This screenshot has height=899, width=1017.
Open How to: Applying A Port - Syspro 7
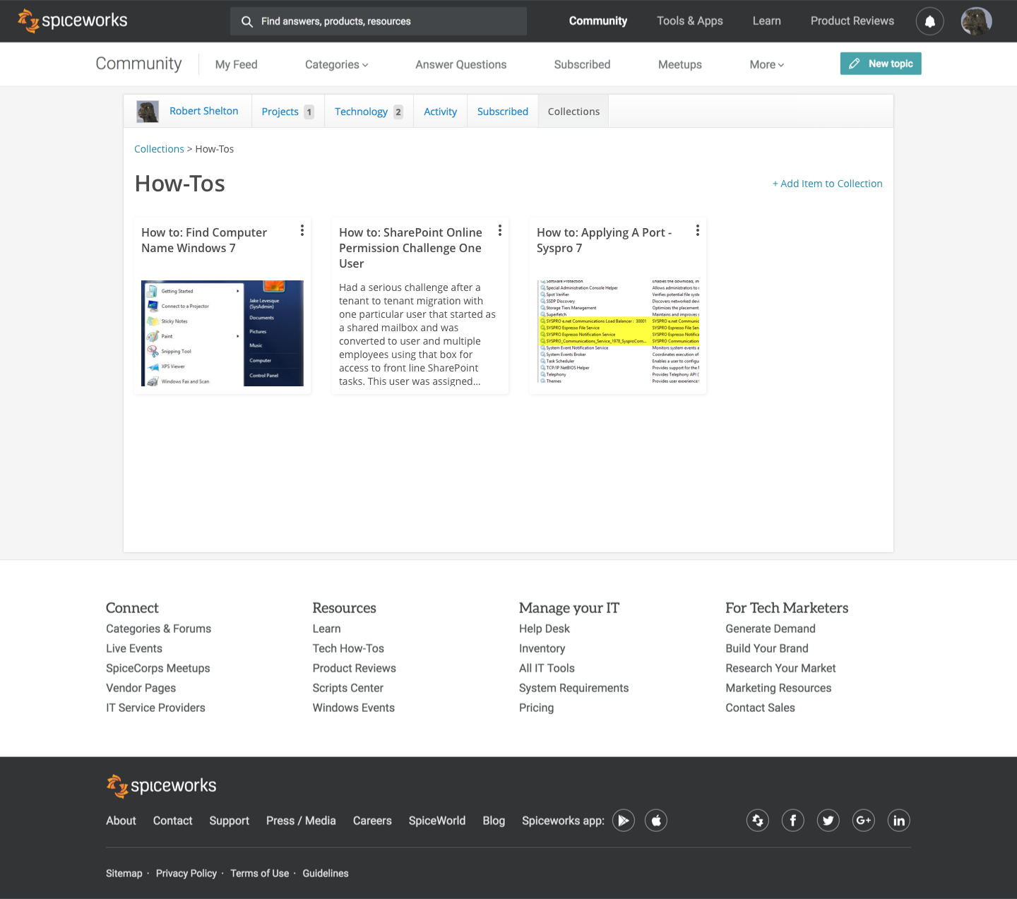click(604, 240)
